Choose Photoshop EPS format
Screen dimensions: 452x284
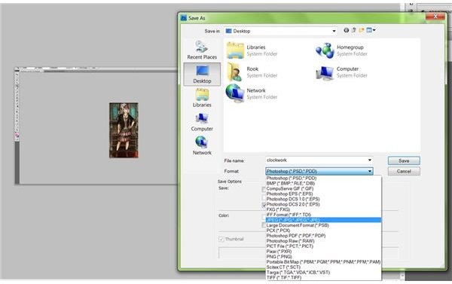tap(323, 194)
